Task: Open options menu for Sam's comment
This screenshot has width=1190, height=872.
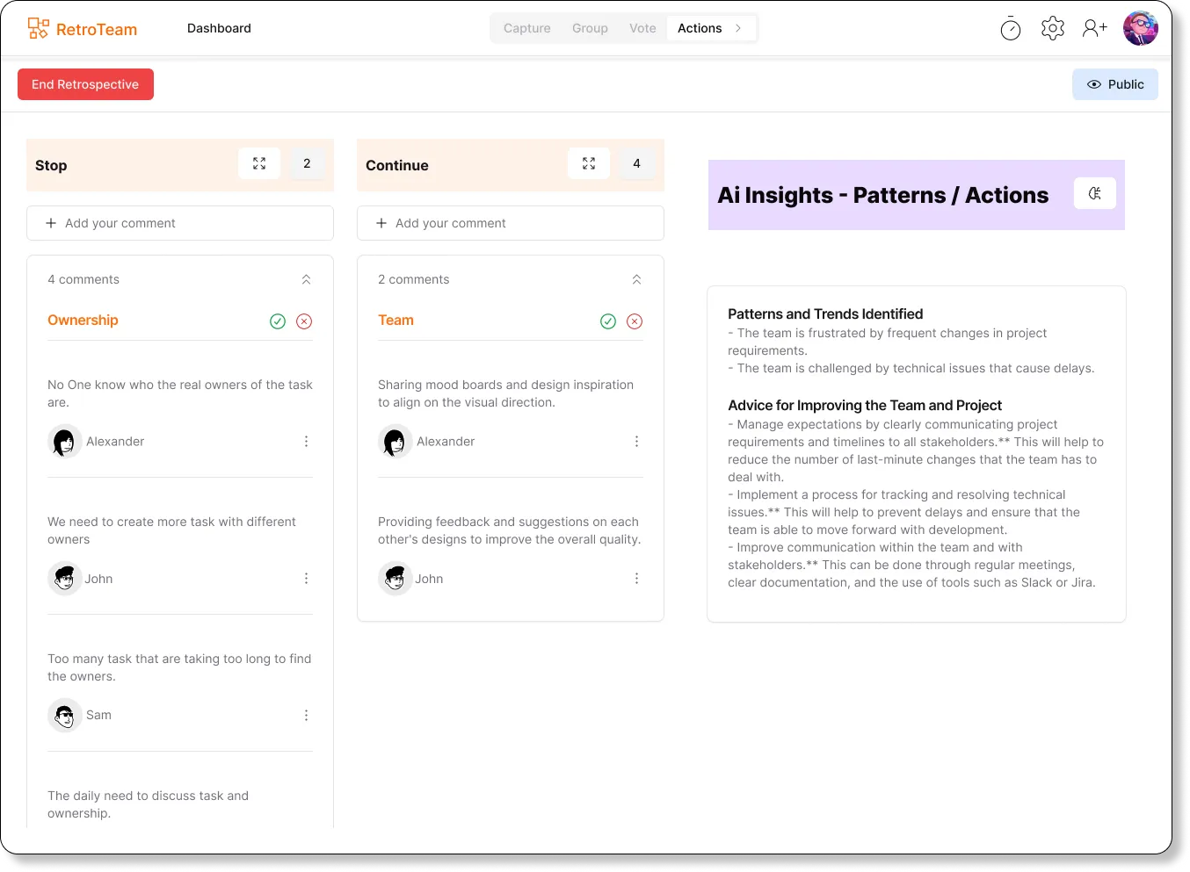Action: pos(306,716)
